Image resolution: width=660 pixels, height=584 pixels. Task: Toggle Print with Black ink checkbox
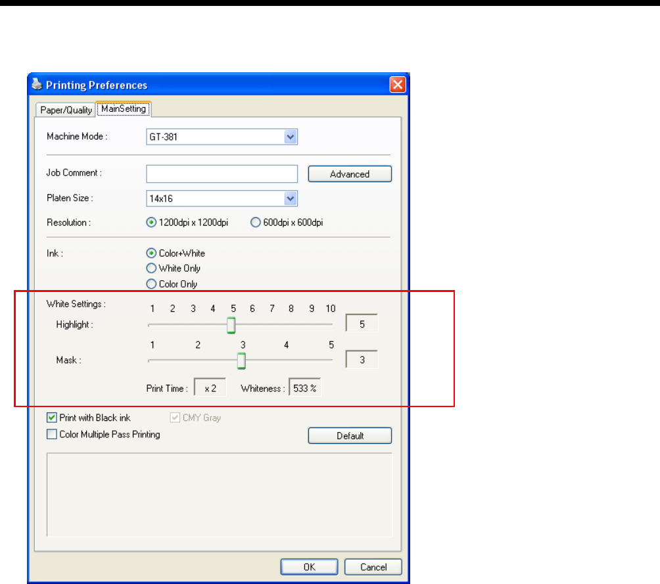[x=52, y=418]
